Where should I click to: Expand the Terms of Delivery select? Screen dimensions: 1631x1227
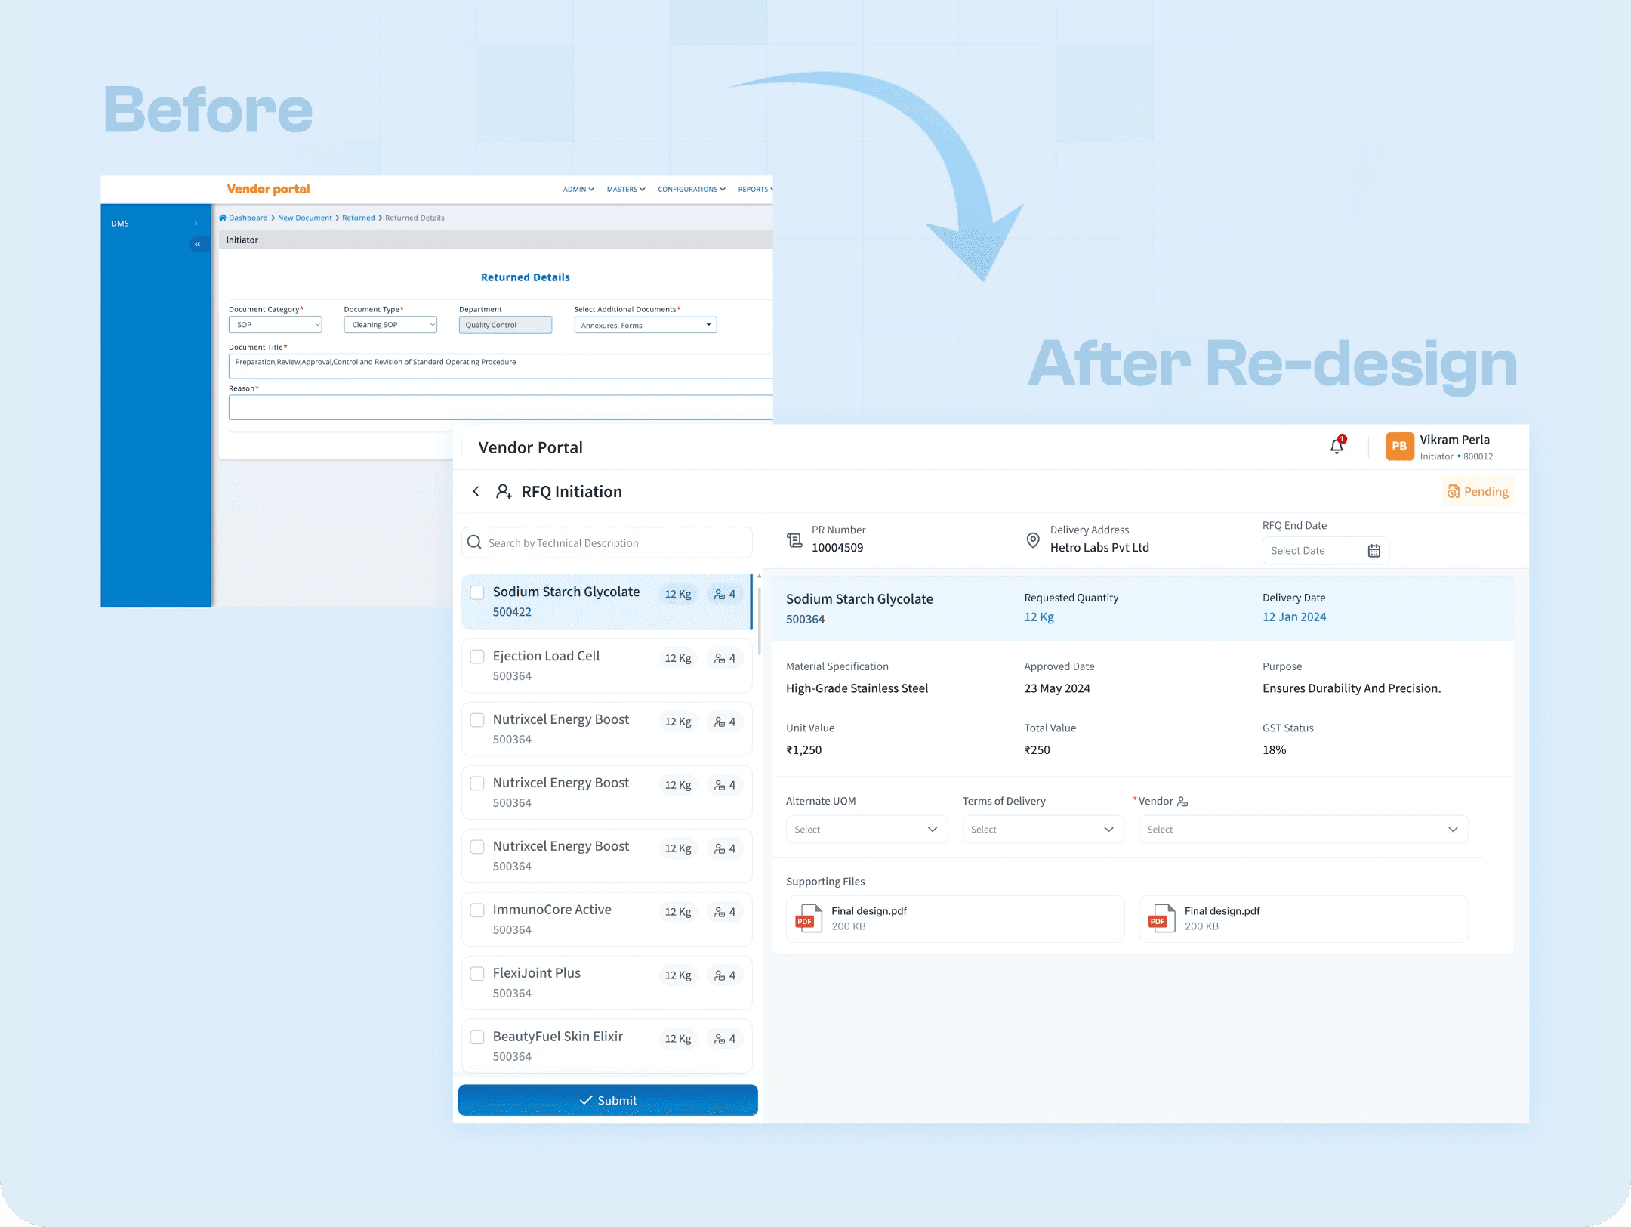pos(1043,829)
